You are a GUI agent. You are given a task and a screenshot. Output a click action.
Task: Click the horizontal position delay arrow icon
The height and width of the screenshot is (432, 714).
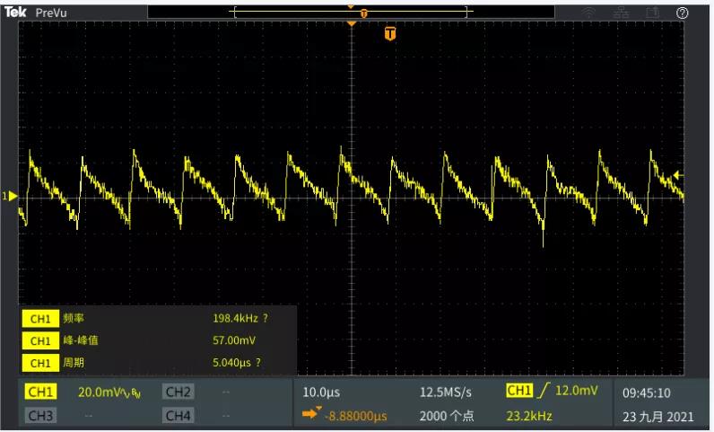click(312, 413)
